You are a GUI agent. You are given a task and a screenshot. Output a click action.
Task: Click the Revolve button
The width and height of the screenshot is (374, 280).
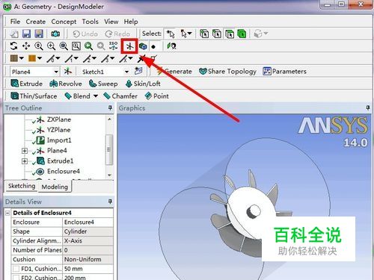[66, 84]
